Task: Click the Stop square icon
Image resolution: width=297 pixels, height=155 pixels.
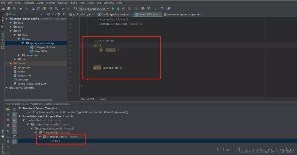Action: (130, 9)
